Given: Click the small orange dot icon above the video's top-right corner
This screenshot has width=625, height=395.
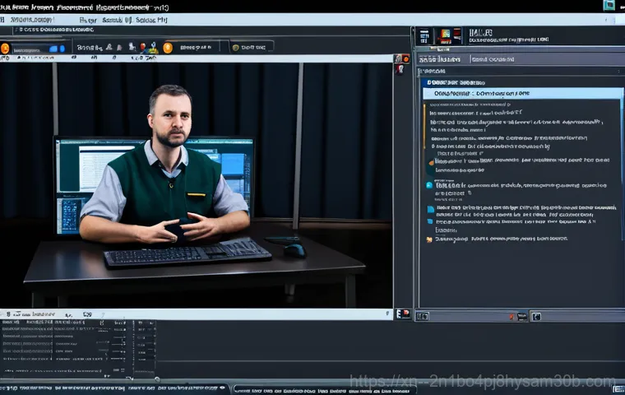Looking at the screenshot, I should point(405,59).
